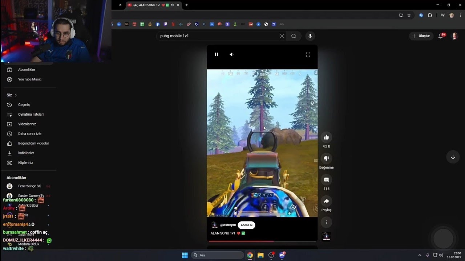Open the Chrome media controls icon
The image size is (465, 261).
(x=443, y=15)
